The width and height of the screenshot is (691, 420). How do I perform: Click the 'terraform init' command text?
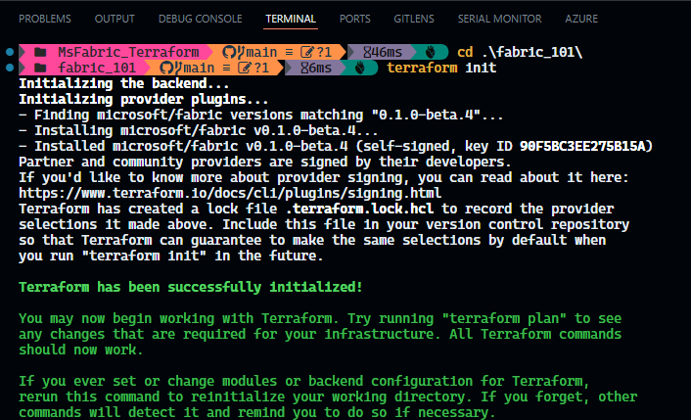click(441, 68)
